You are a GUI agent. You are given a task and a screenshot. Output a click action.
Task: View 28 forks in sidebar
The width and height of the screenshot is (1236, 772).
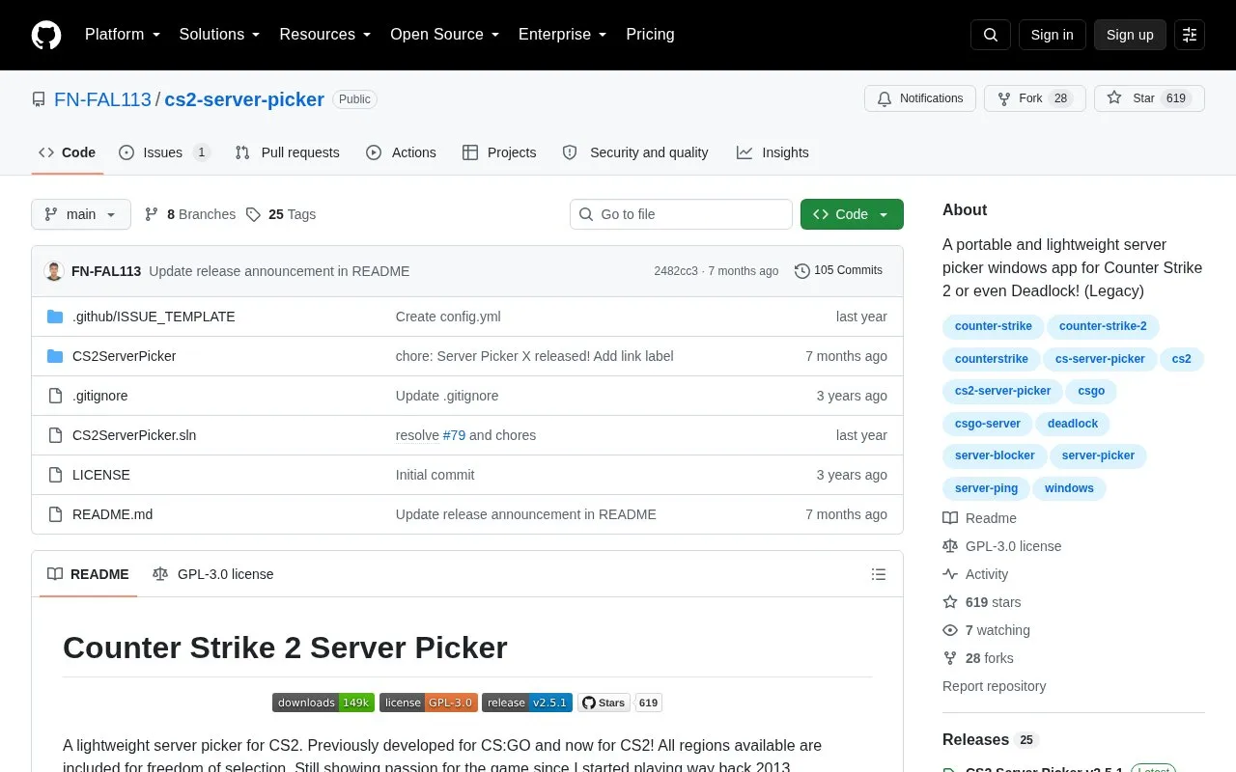pos(978,658)
